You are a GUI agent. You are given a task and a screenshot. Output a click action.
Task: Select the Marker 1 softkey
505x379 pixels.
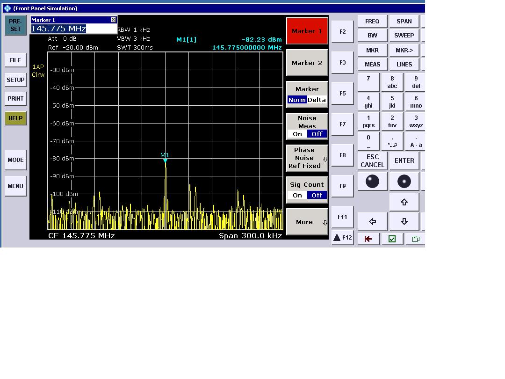[307, 31]
